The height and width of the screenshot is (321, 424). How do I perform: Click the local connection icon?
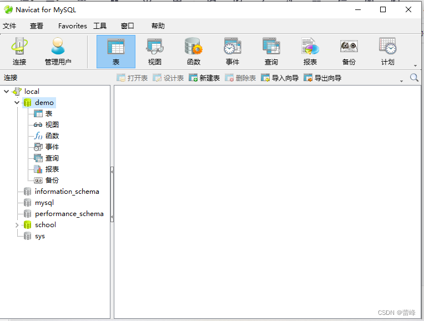coord(17,92)
